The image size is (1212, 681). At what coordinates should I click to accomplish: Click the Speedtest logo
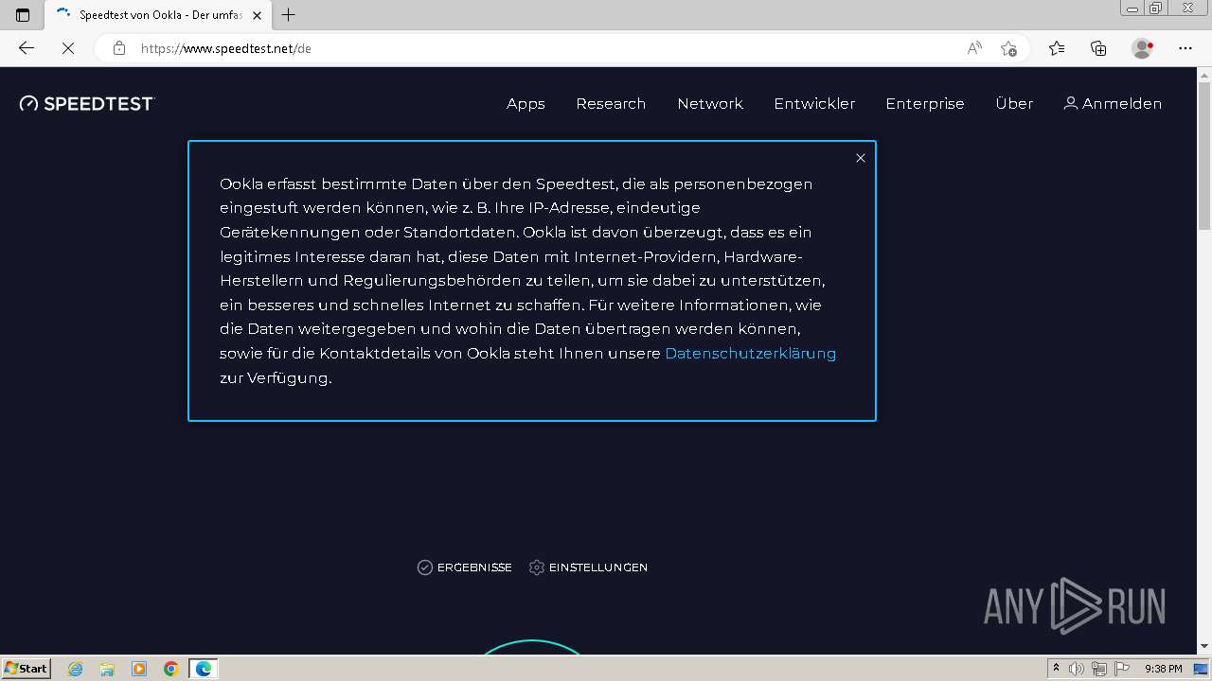point(87,103)
